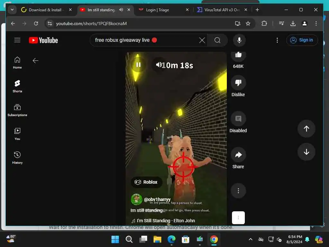Like the Short (648K)
The width and height of the screenshot is (329, 247).
pyautogui.click(x=238, y=56)
